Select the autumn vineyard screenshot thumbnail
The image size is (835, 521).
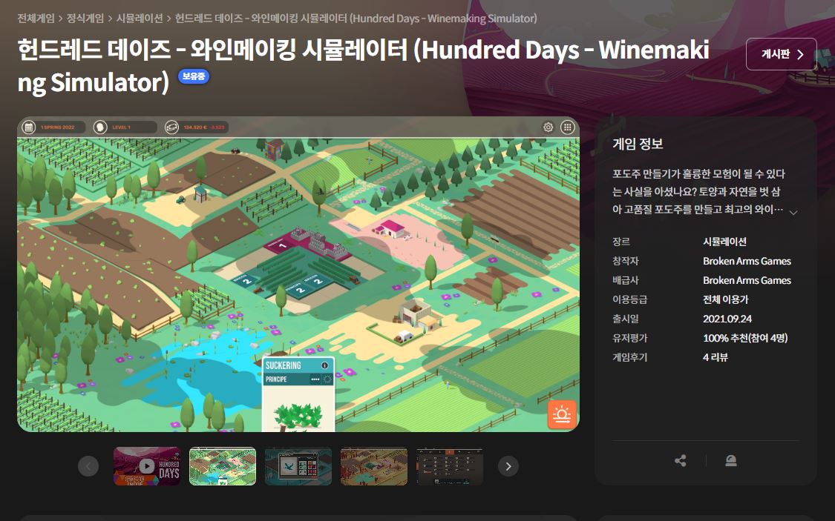pyautogui.click(x=374, y=466)
